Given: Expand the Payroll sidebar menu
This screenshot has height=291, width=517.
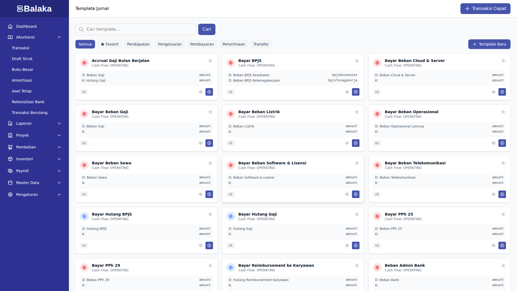Looking at the screenshot, I should coord(59,171).
